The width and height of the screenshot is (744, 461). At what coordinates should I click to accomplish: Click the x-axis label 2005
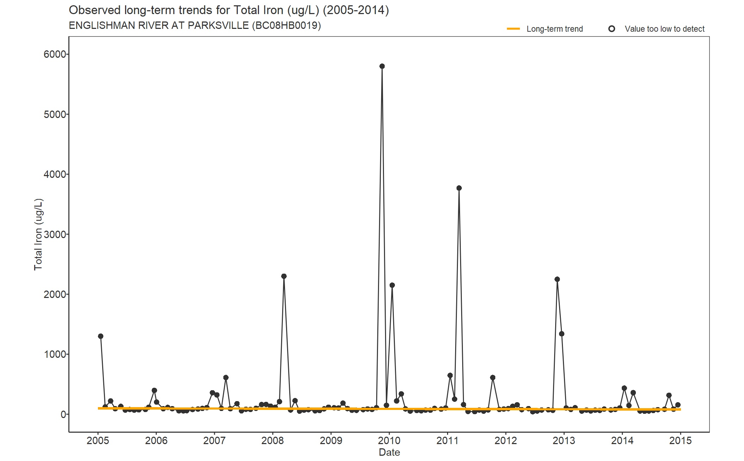coord(98,441)
